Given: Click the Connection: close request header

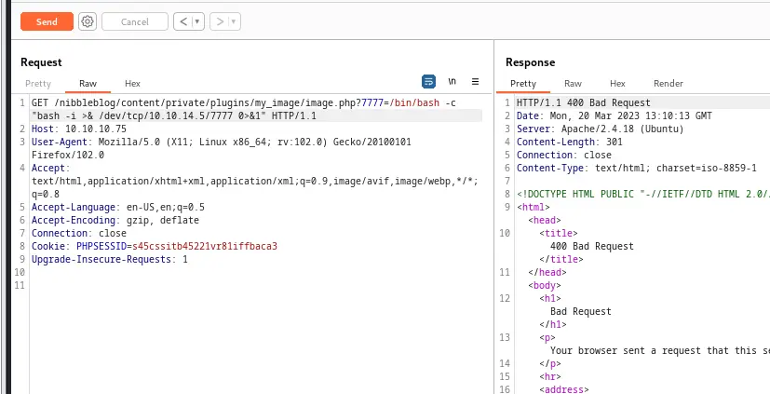Looking at the screenshot, I should 79,233.
